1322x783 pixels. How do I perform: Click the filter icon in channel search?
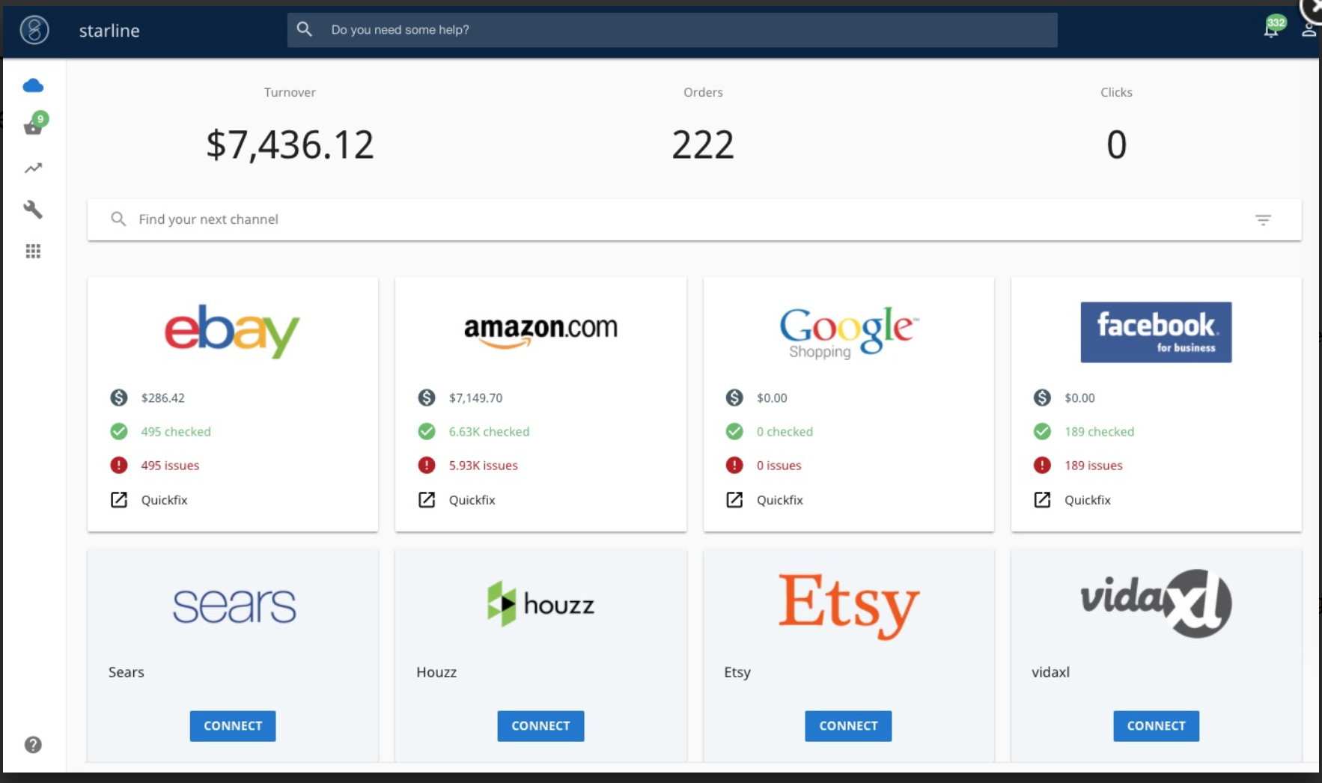(1263, 220)
